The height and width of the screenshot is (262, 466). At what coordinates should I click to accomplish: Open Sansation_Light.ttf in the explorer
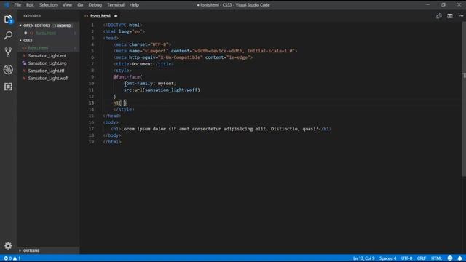[46, 71]
